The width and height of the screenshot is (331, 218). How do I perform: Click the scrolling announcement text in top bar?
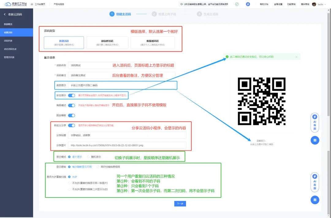(x=206, y=4)
